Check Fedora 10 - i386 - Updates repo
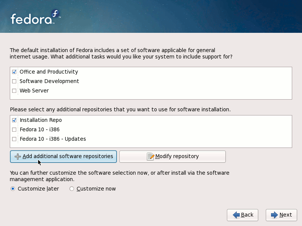 point(14,139)
